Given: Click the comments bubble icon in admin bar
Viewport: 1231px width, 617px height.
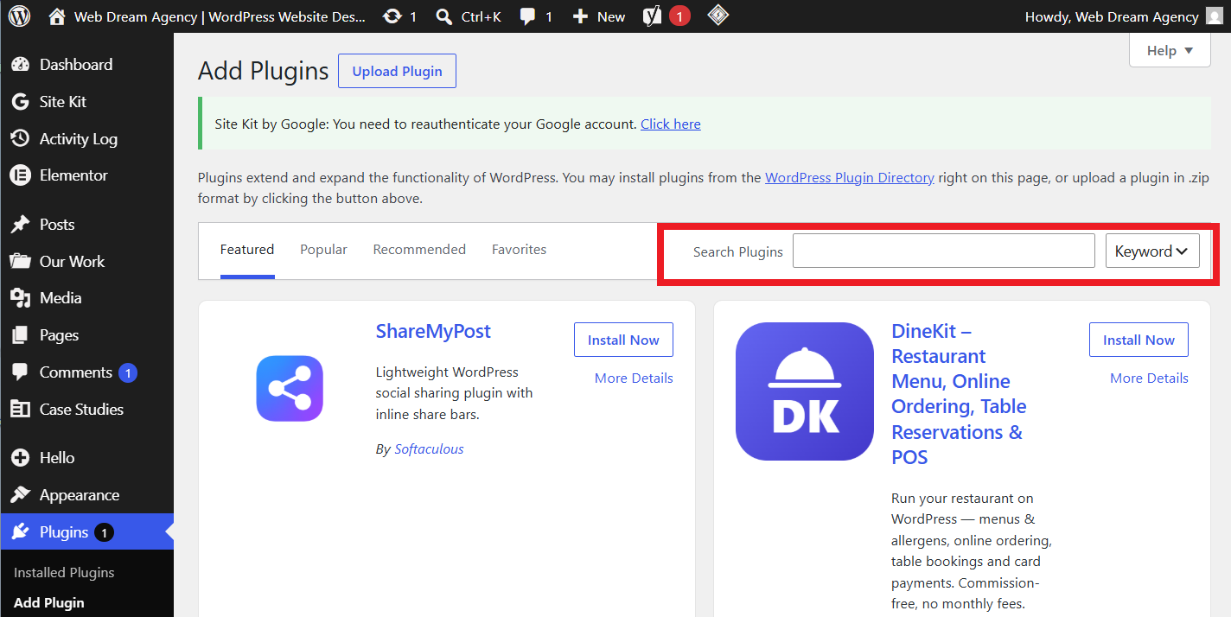Looking at the screenshot, I should [x=527, y=16].
